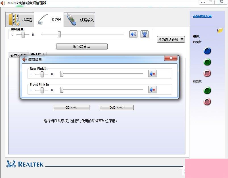Image resolution: width=228 pixels, height=178 pixels.
Task: Select the front panel pink jack
Action: tap(207, 102)
